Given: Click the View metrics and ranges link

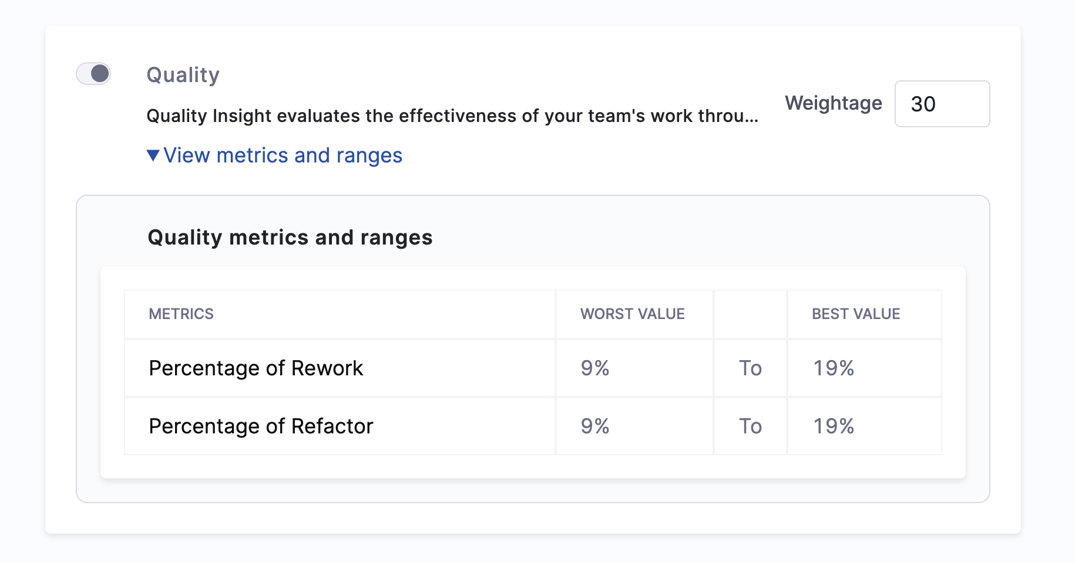Looking at the screenshot, I should [283, 155].
